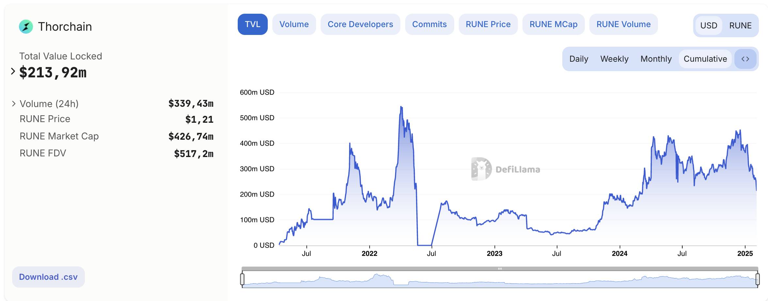Screen dimensions: 768x301
Task: Grab the right range slider handle
Action: (x=758, y=279)
